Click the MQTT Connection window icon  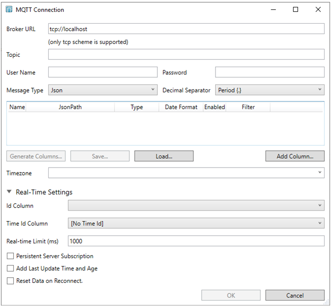click(9, 9)
